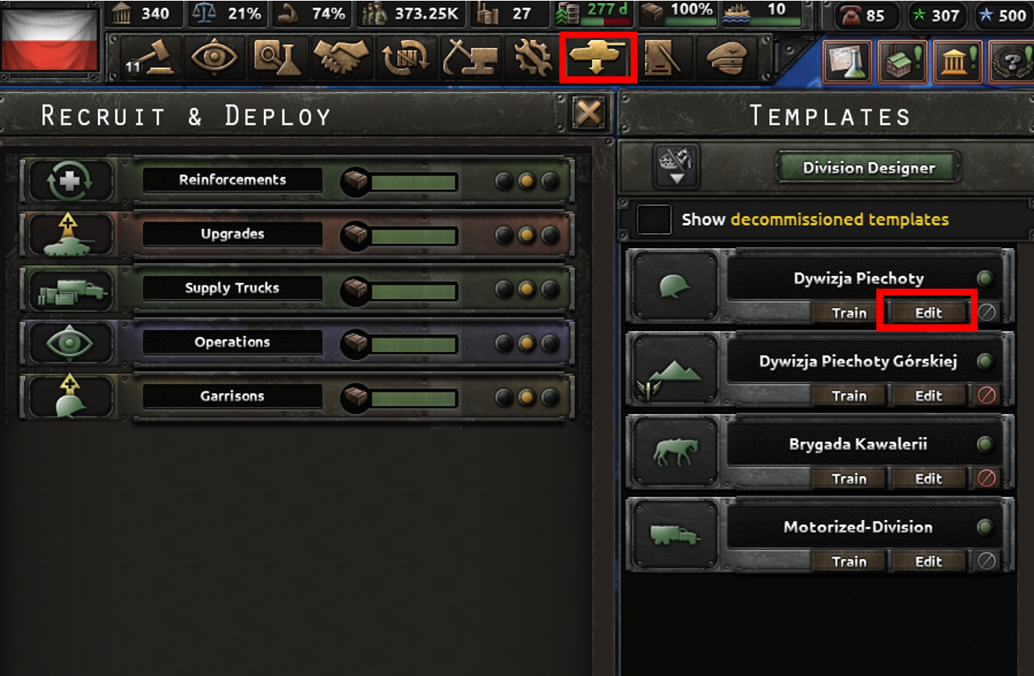Open the Intelligence eye icon

coord(214,57)
